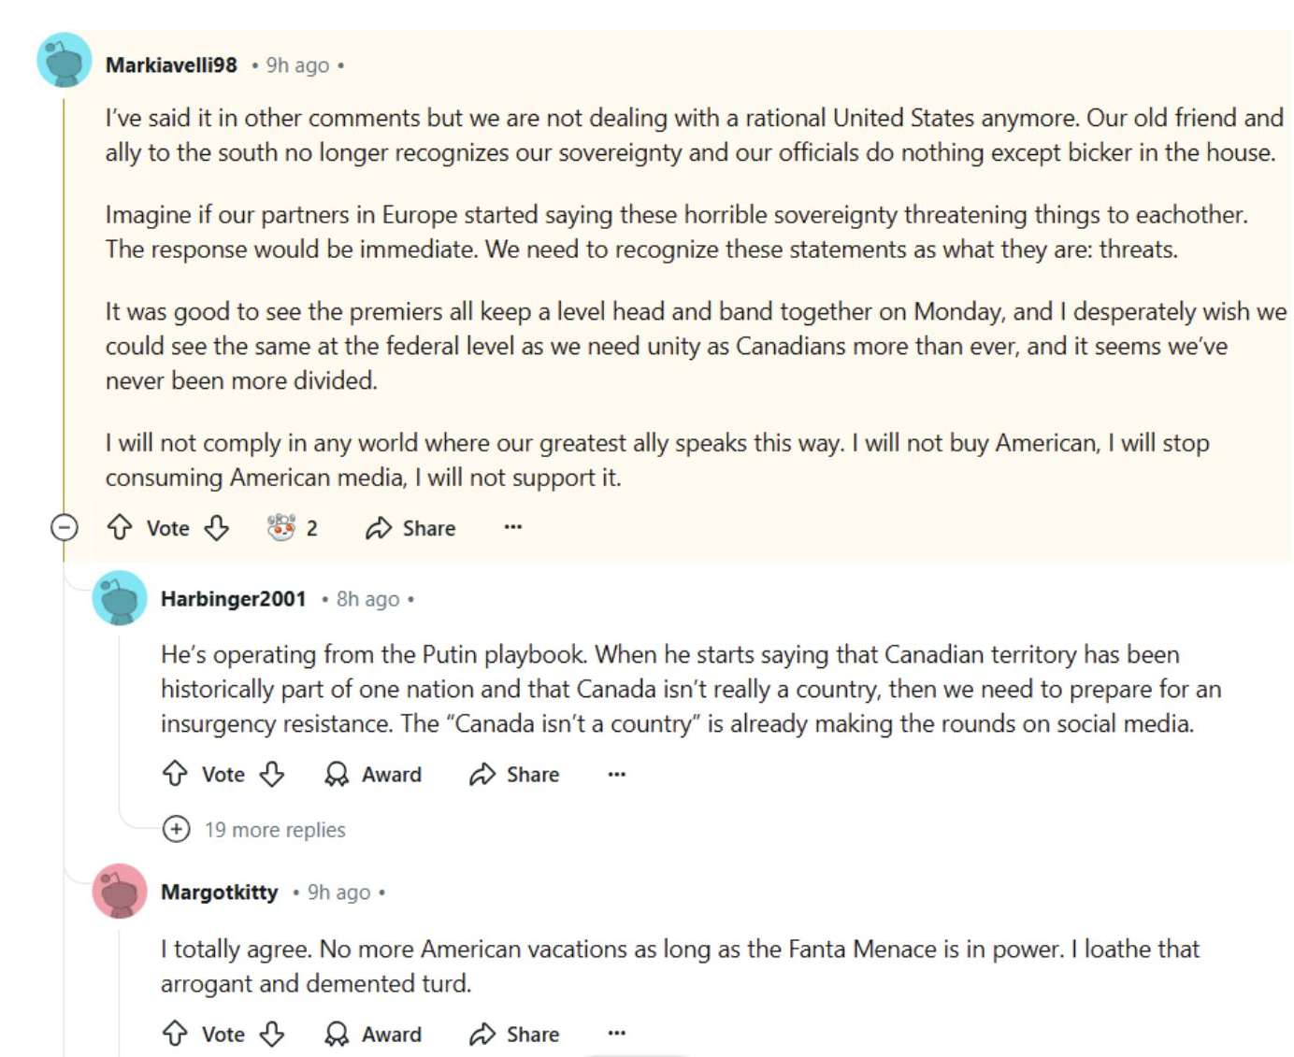The height and width of the screenshot is (1057, 1294).
Task: Open more options on Margotkitty's comment
Action: pyautogui.click(x=616, y=1033)
